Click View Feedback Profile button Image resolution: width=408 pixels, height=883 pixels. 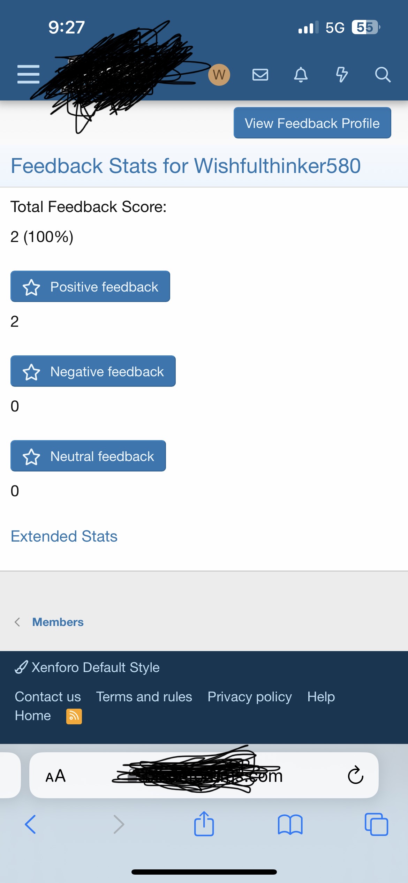312,123
